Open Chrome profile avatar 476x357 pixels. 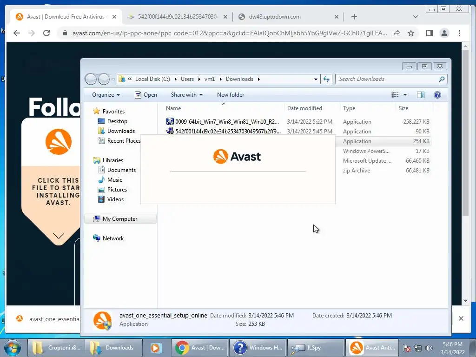tap(444, 33)
